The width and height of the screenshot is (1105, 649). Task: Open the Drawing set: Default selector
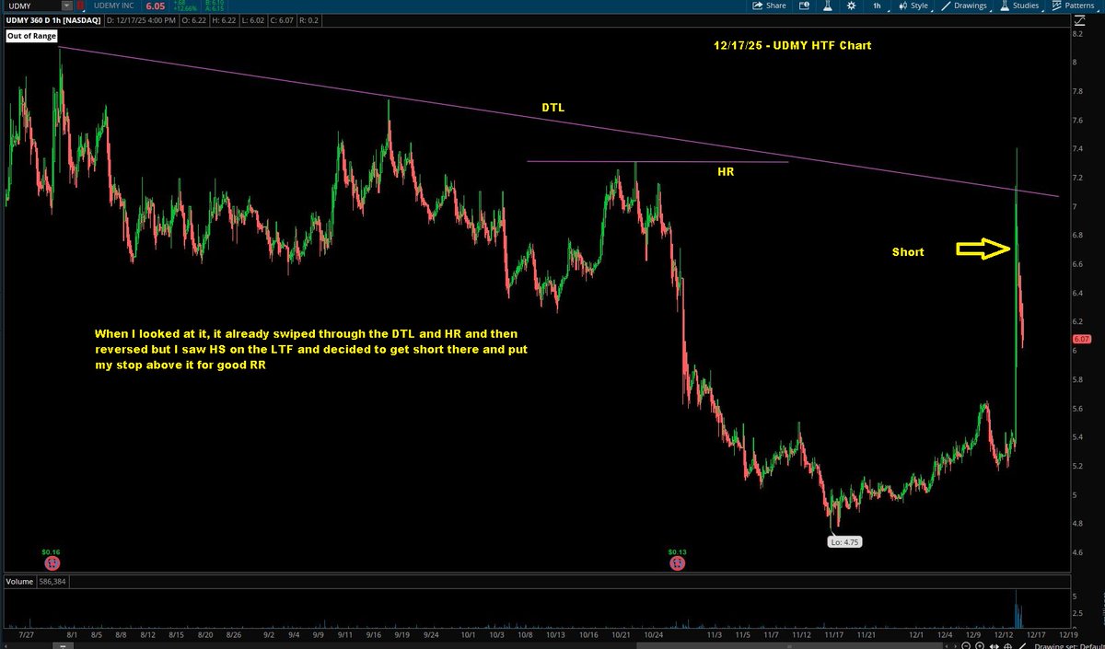click(1069, 645)
